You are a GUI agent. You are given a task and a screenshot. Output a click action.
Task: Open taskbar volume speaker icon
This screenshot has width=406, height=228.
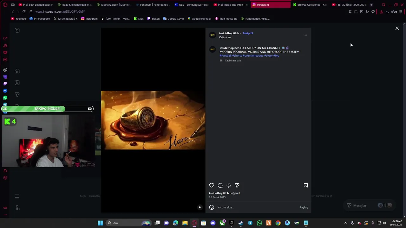[384, 223]
